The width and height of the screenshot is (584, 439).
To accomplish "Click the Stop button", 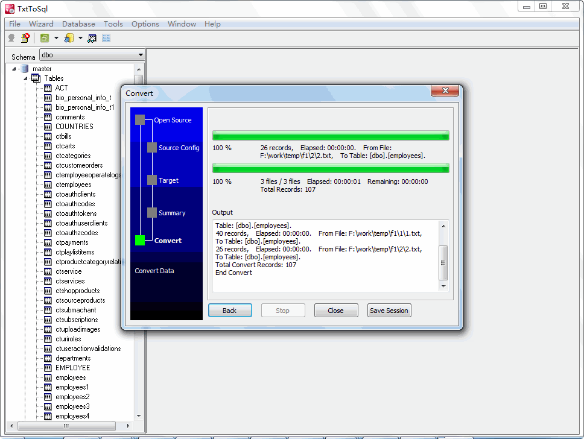I will tap(283, 311).
